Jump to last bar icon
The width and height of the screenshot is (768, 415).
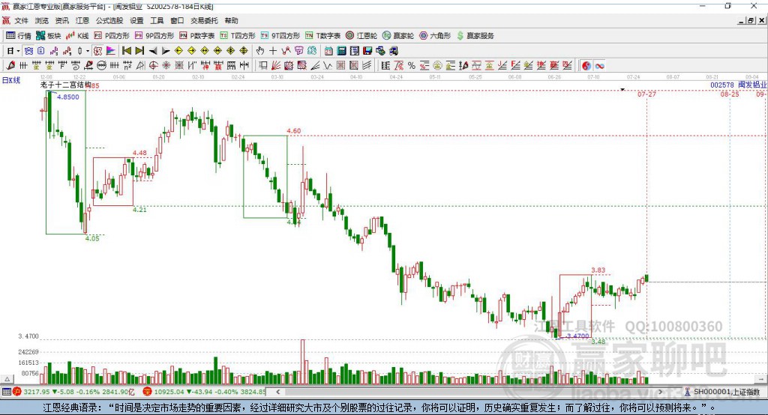point(139,51)
